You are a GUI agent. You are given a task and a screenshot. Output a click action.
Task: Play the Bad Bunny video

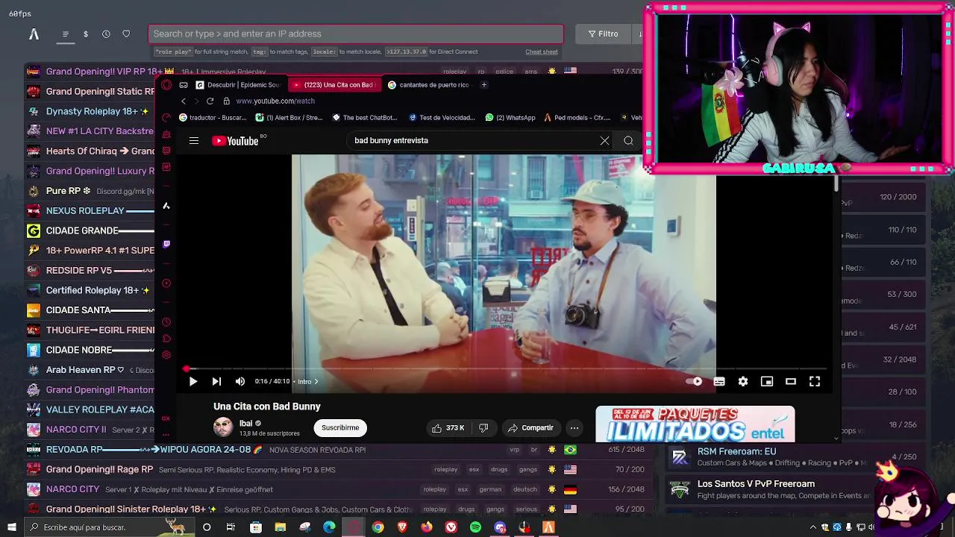pyautogui.click(x=192, y=381)
